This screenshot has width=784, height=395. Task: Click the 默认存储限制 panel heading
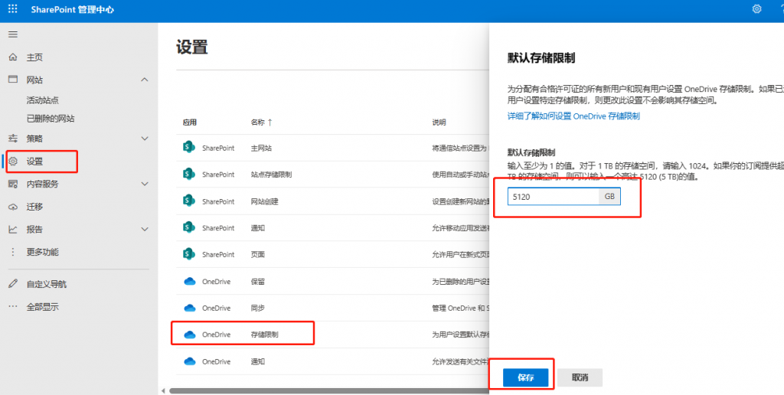click(541, 58)
